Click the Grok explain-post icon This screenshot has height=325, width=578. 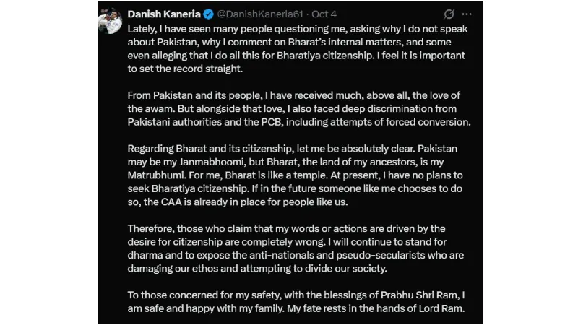[x=449, y=14]
